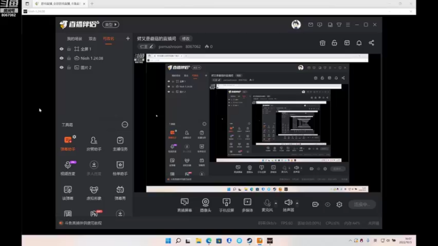Select the 全屏 1 source row
The height and width of the screenshot is (246, 438).
(94, 49)
